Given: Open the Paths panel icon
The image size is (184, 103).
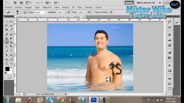Looking at the screenshot, I should 169,89.
